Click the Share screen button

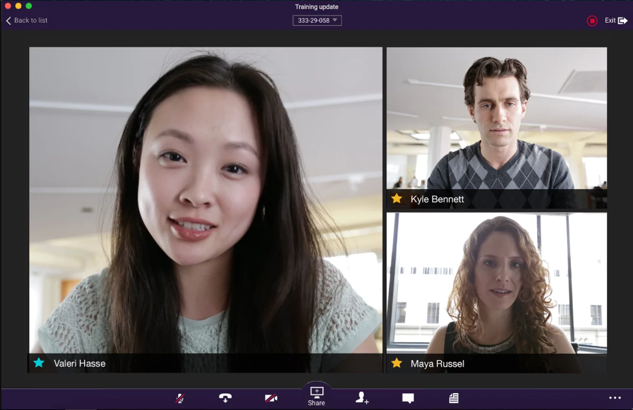316,396
